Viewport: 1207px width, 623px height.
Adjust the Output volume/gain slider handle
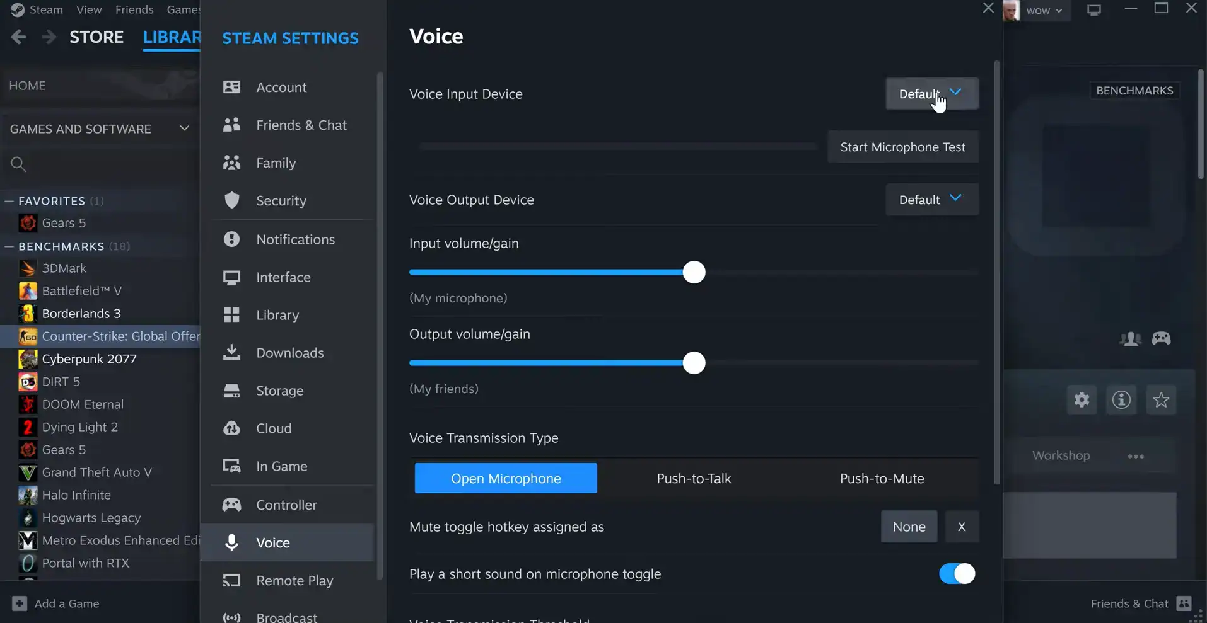[x=694, y=363]
